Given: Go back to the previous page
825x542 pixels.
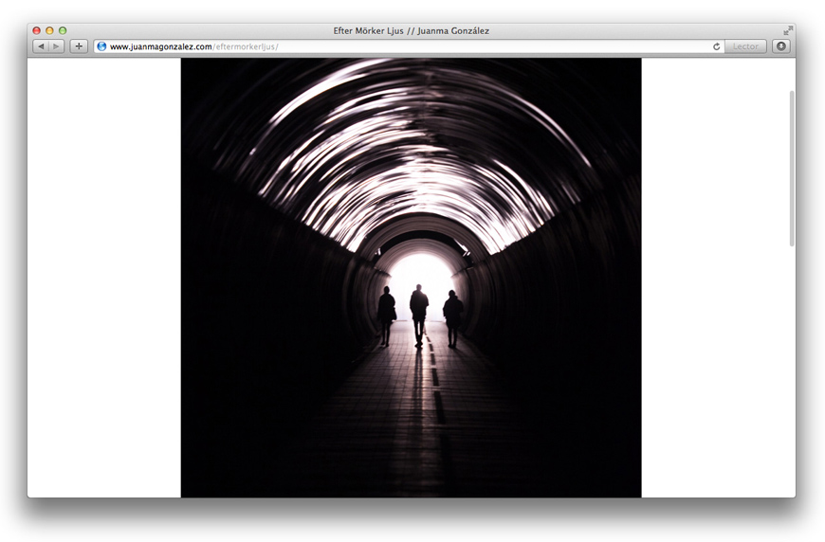Looking at the screenshot, I should click(41, 46).
